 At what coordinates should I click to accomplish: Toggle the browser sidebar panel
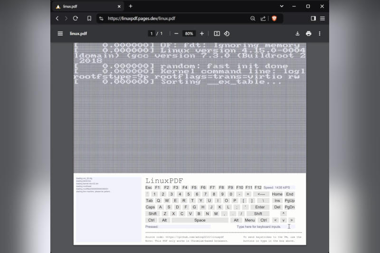[313, 19]
